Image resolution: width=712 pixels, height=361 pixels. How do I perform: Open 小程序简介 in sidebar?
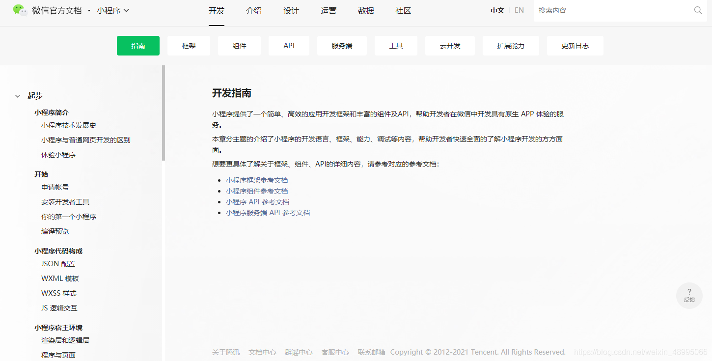52,112
